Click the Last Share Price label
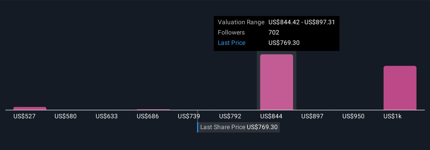 pos(223,127)
